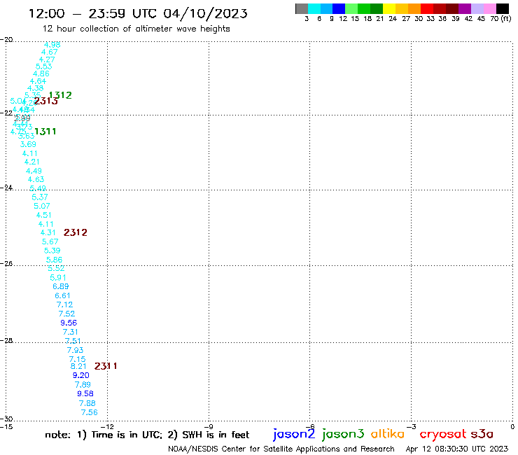Click the wave height value 4.63
The width and height of the screenshot is (518, 455).
point(36,179)
